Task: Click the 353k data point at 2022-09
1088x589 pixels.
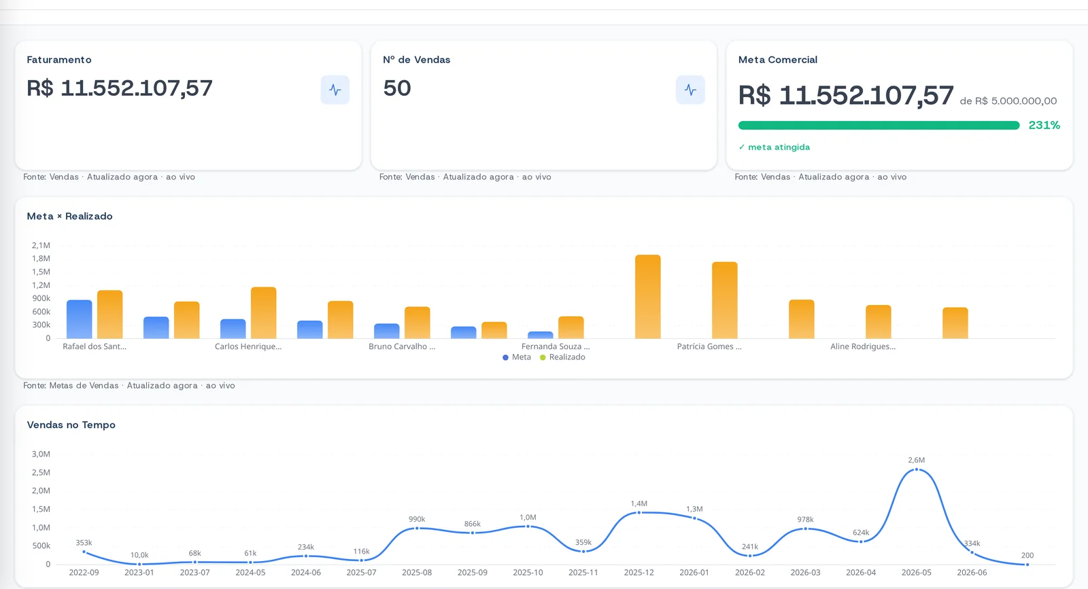Action: pyautogui.click(x=84, y=552)
